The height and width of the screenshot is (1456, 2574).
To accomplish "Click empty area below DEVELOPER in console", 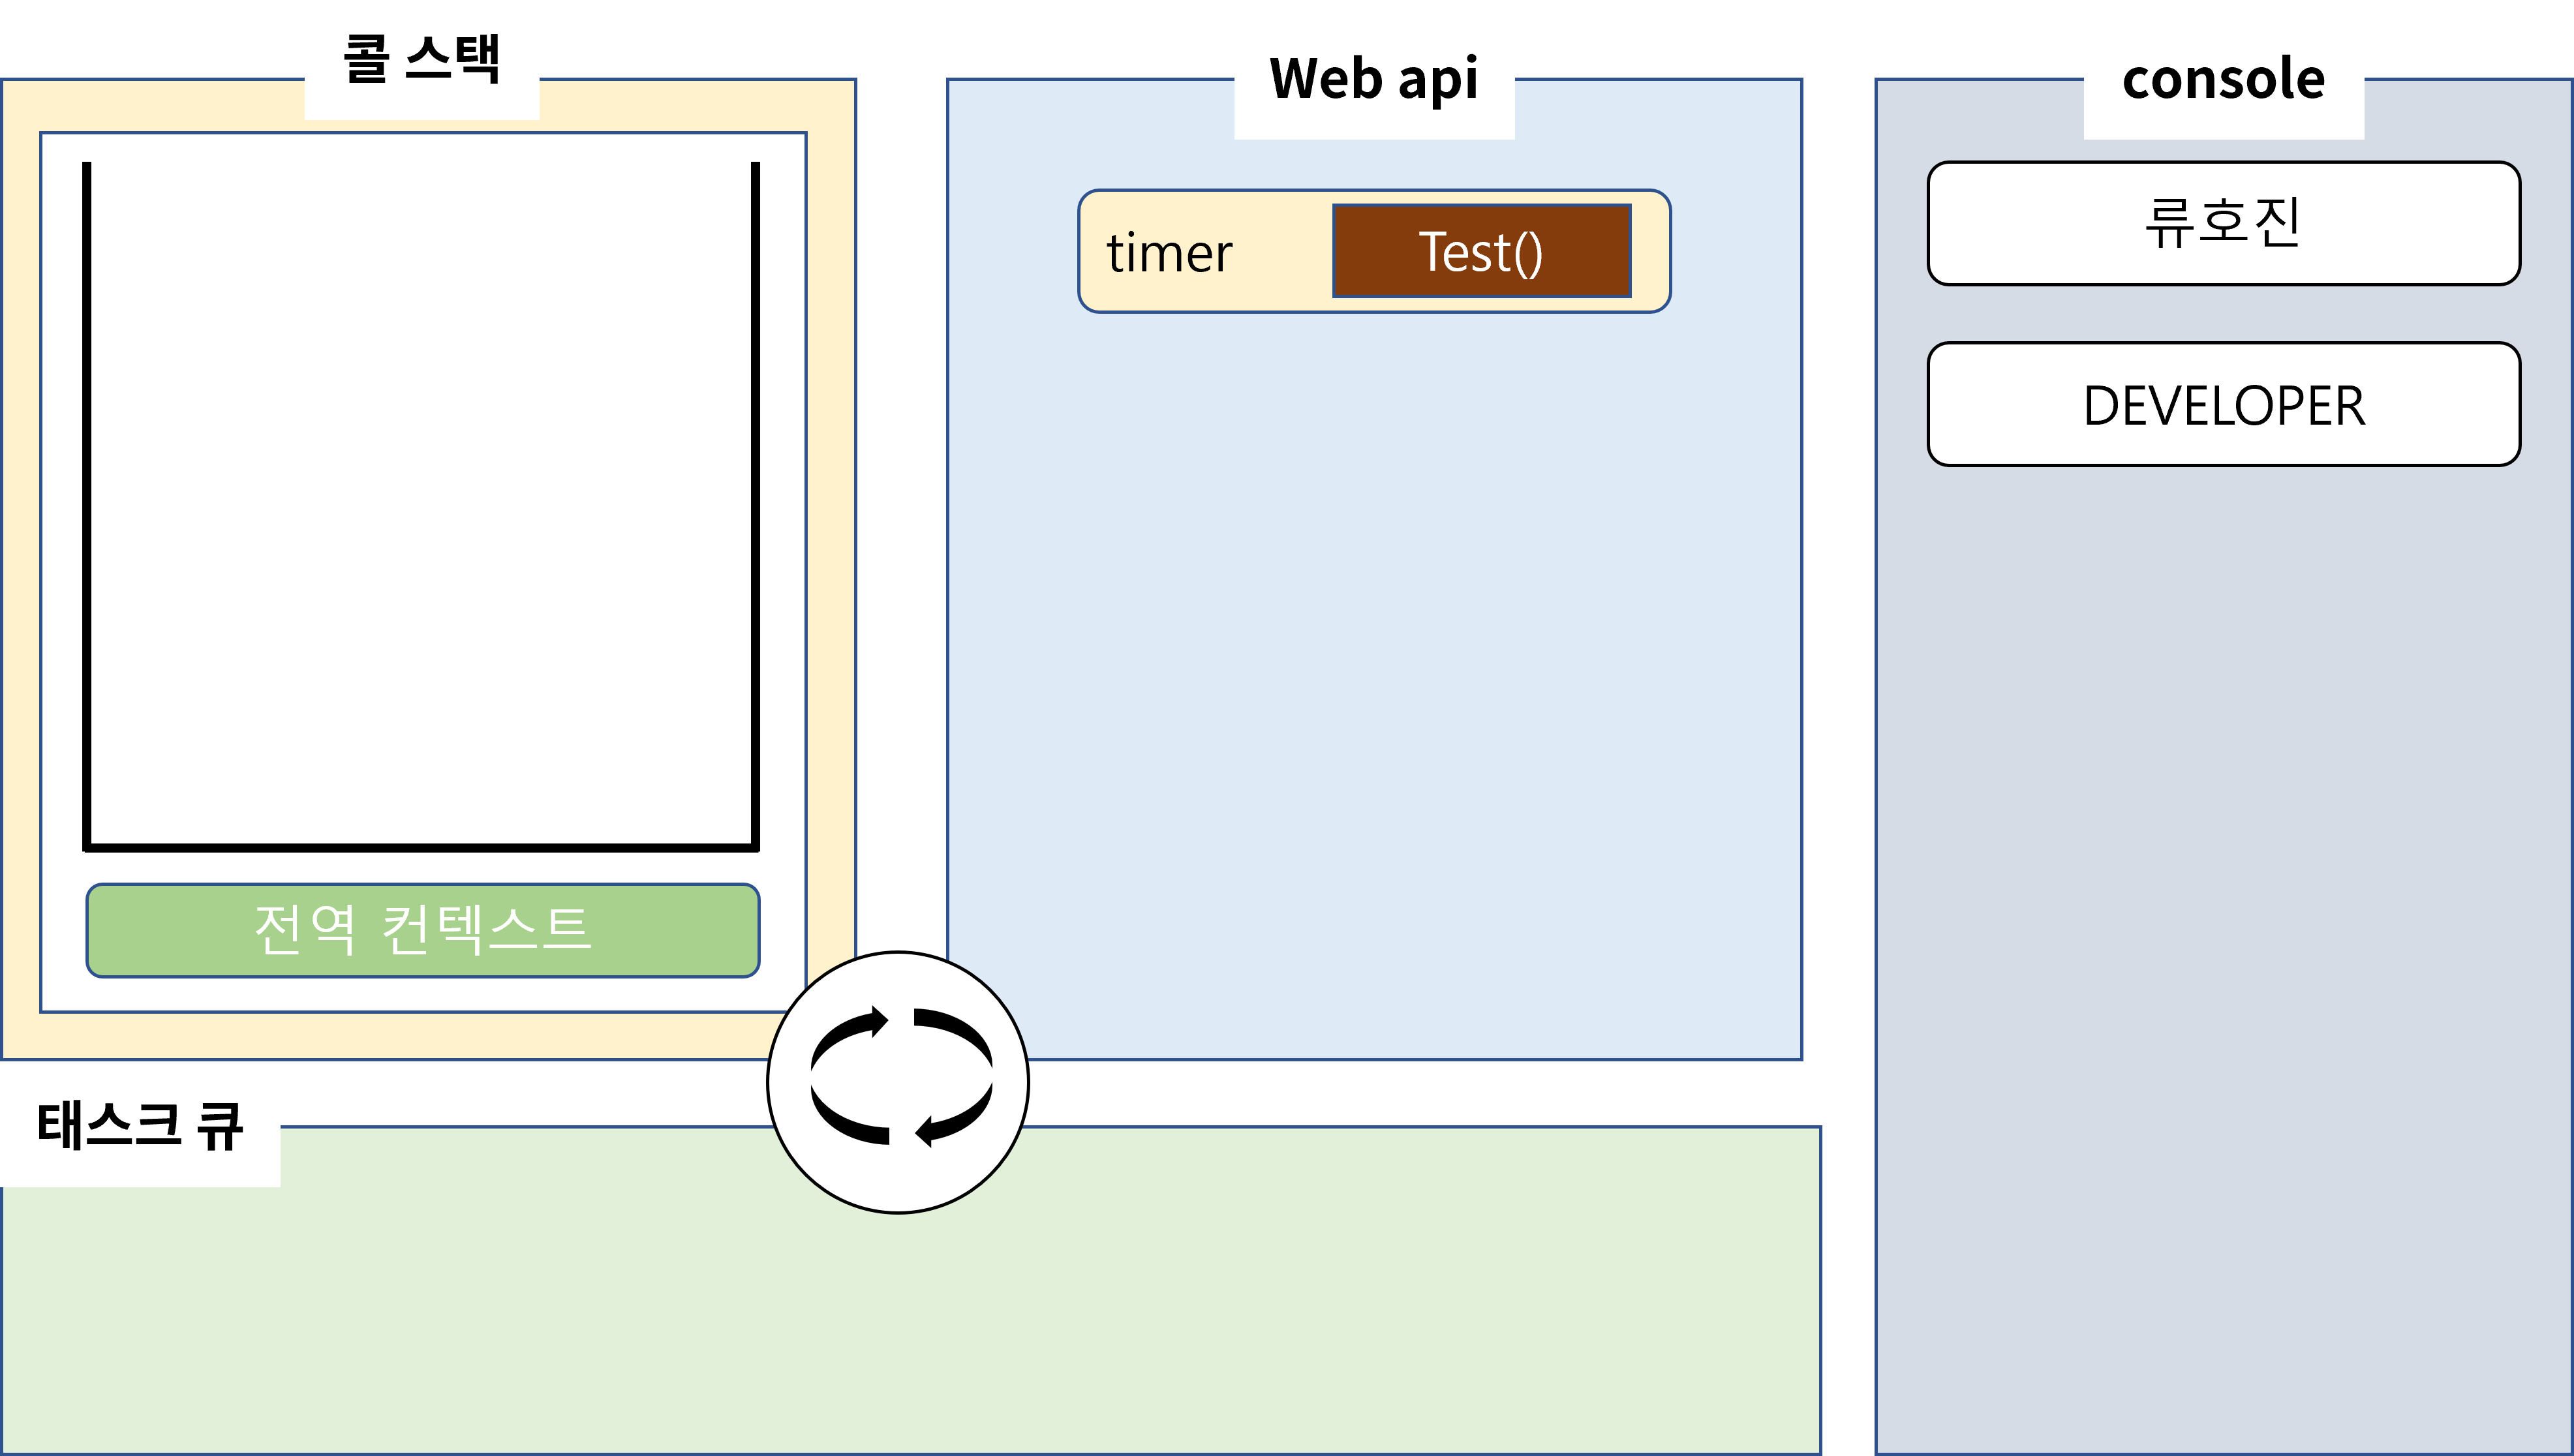I will point(2222,900).
